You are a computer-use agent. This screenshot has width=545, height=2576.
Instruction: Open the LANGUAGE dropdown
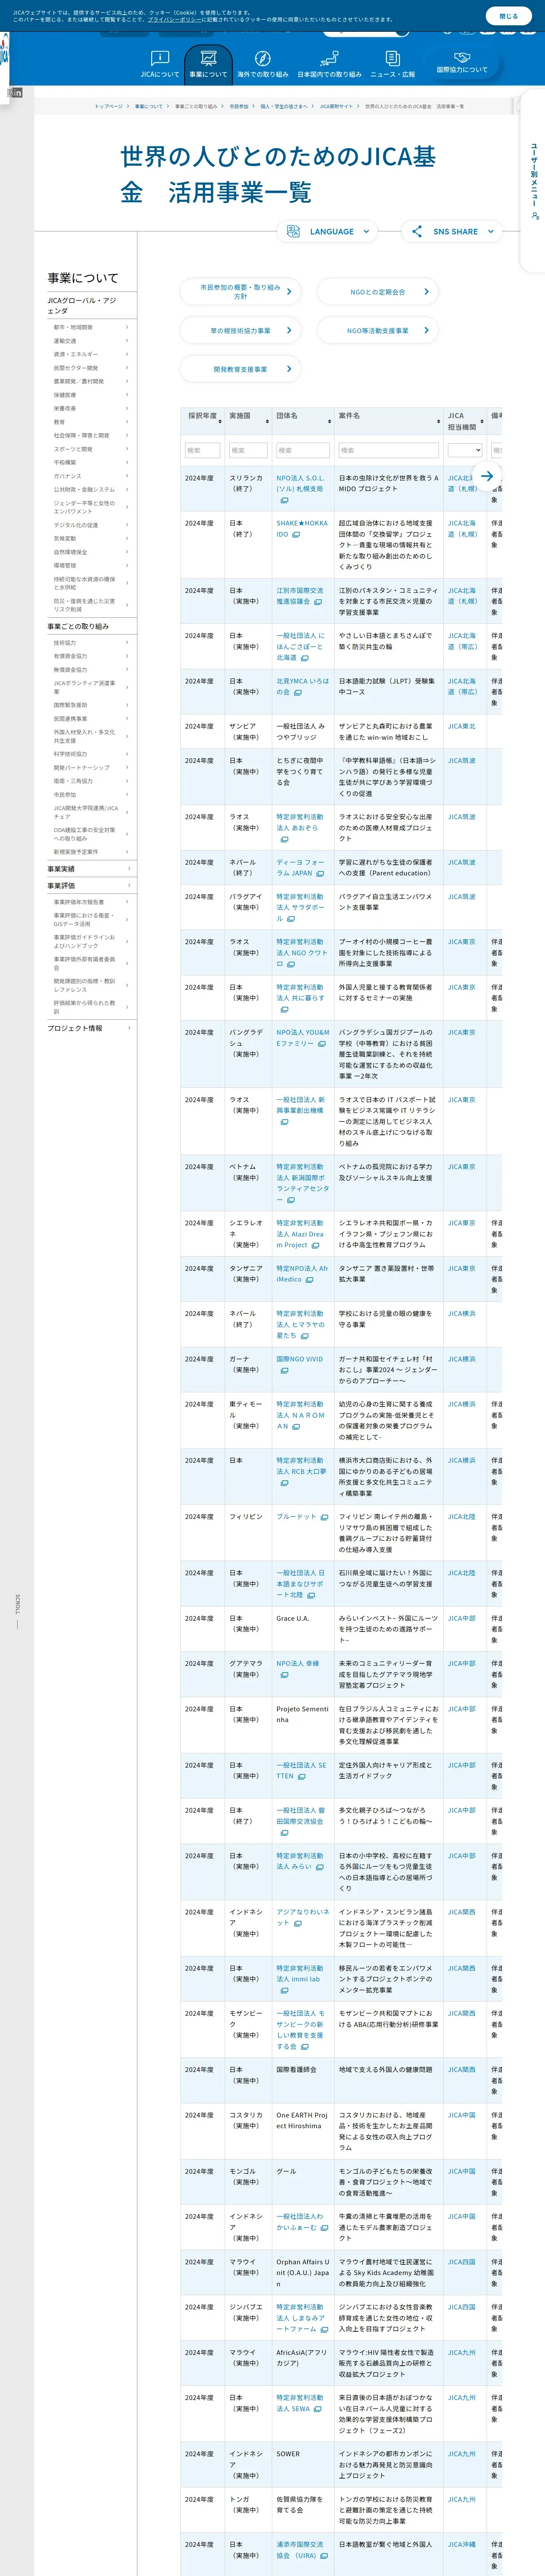click(x=328, y=231)
